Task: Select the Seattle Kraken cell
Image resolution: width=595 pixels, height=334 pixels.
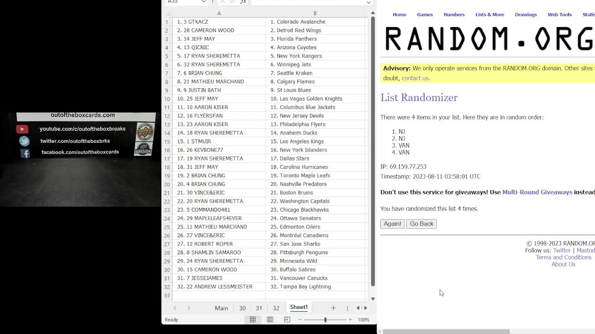Action: [x=315, y=73]
